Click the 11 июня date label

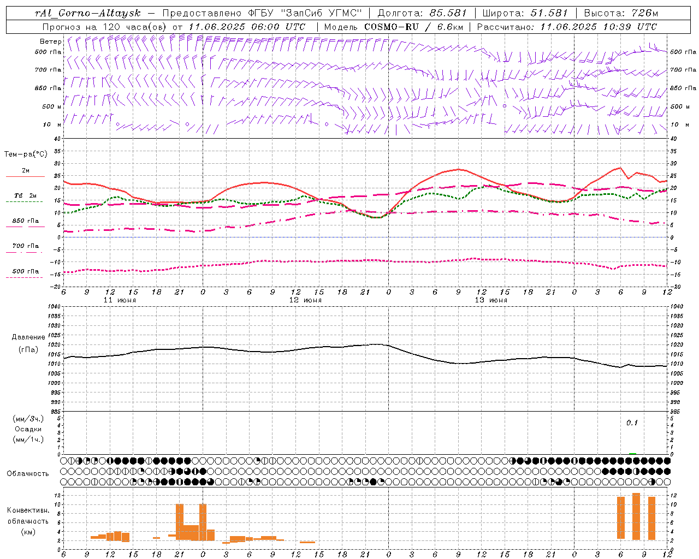coord(120,300)
